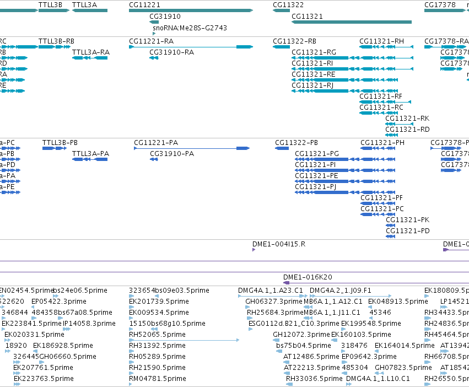Open EST EK048913.5prime

(x=398, y=302)
